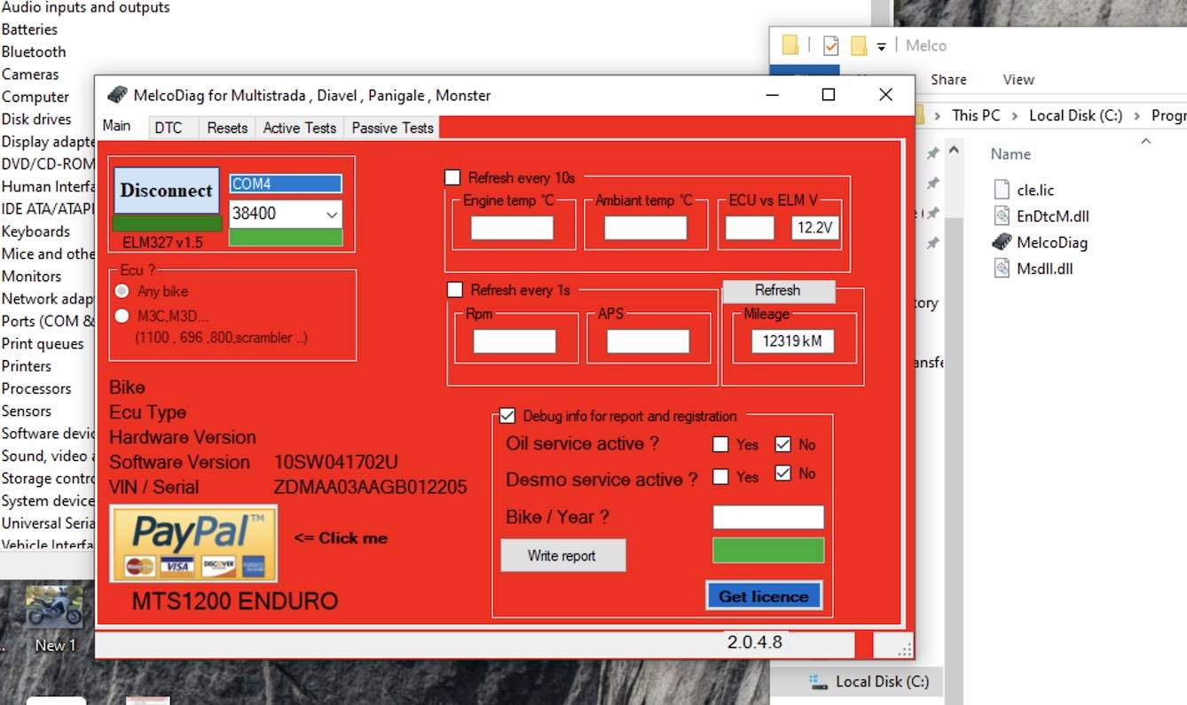
Task: Open the New 1 desktop motorcycle icon
Action: tap(54, 608)
